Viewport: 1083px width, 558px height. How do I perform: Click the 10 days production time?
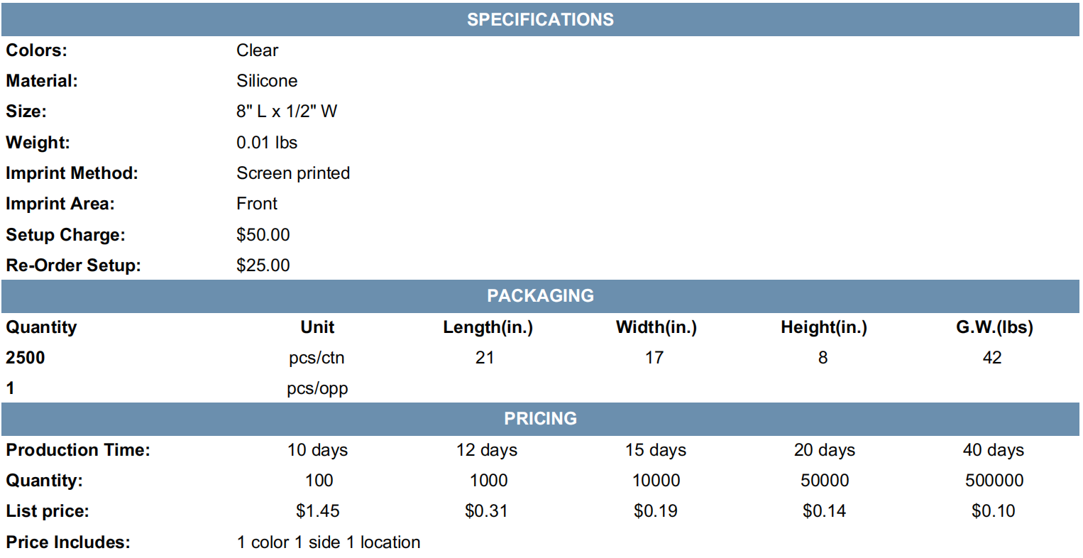317,450
